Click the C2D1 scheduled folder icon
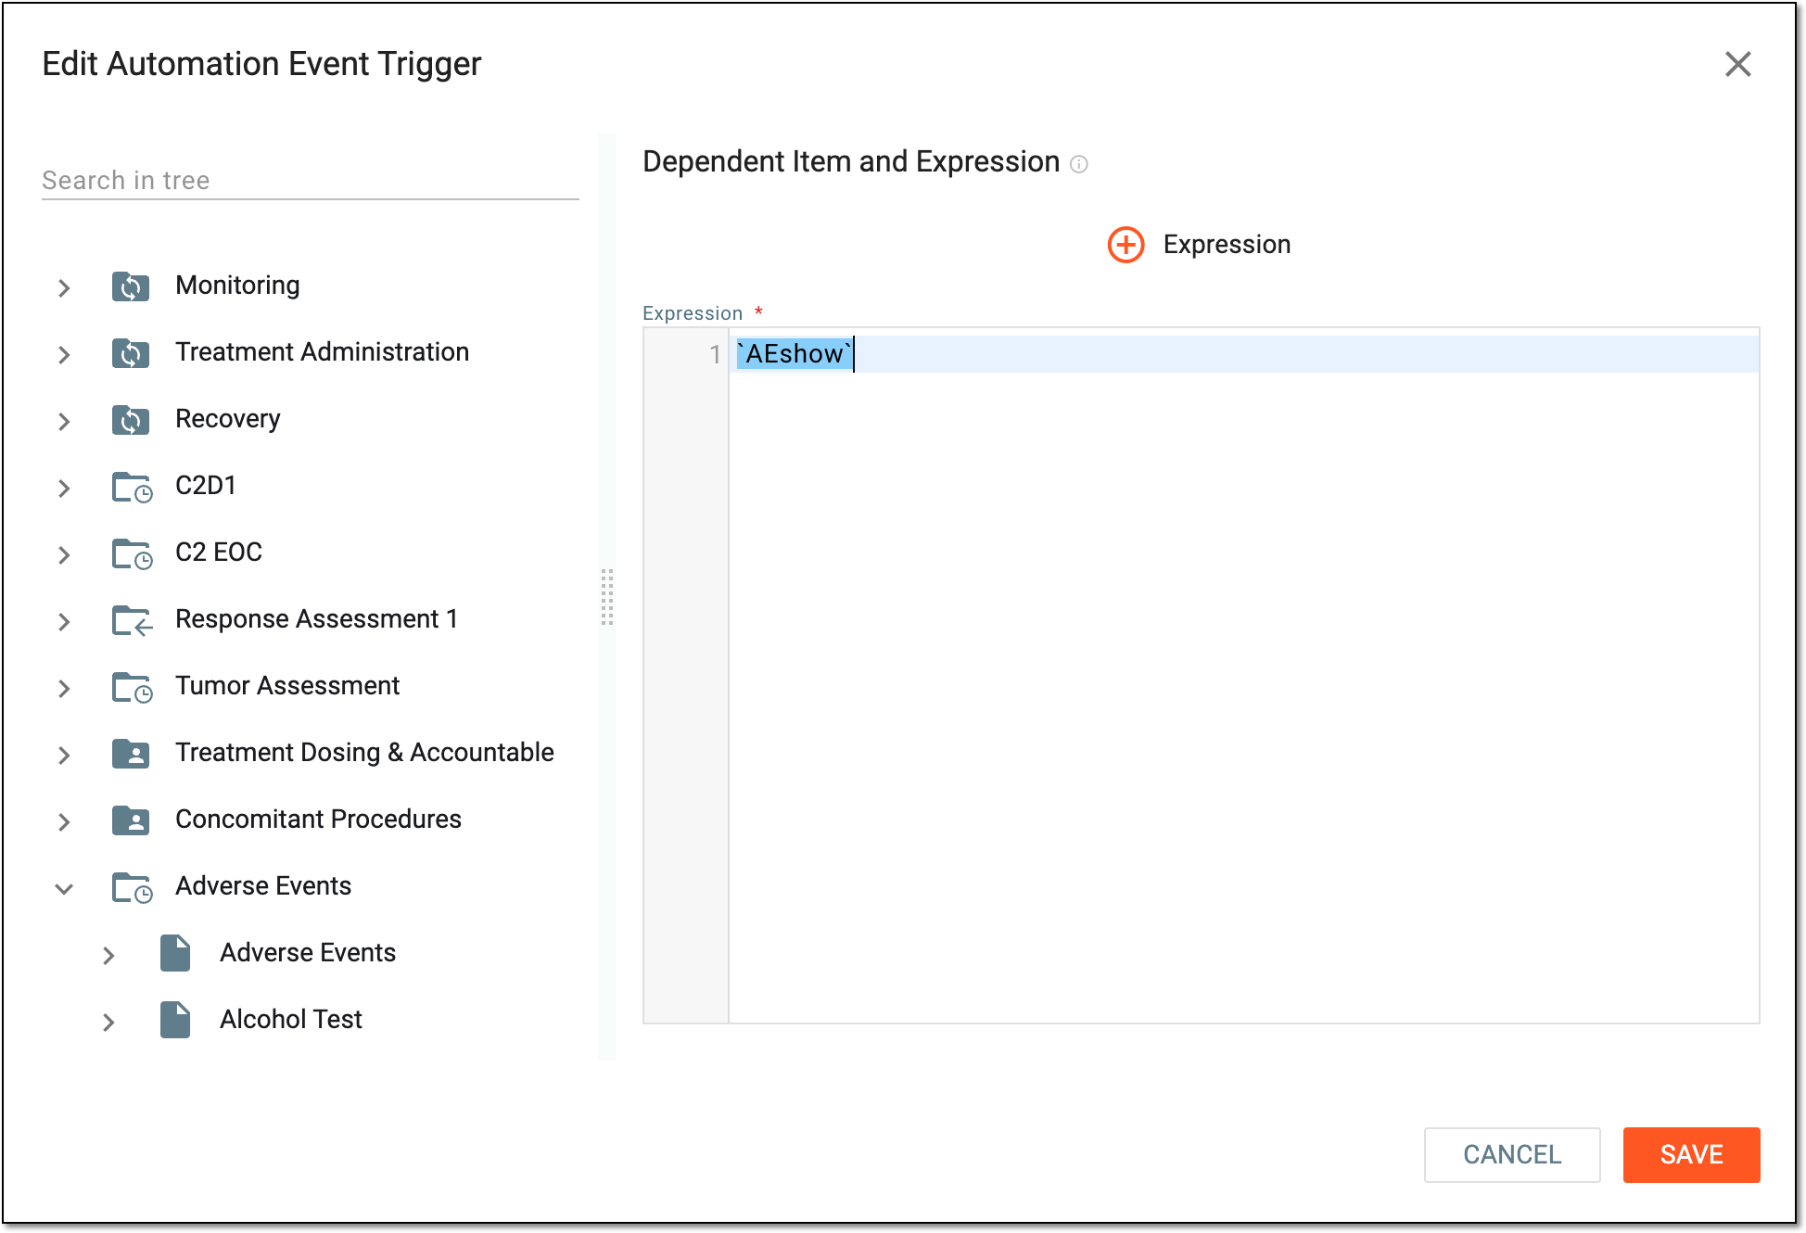This screenshot has width=1806, height=1233. [x=132, y=487]
